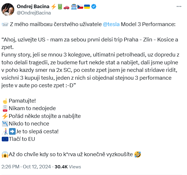
Task: Click the envelope emoji starting the tweet
Action: tap(5, 24)
